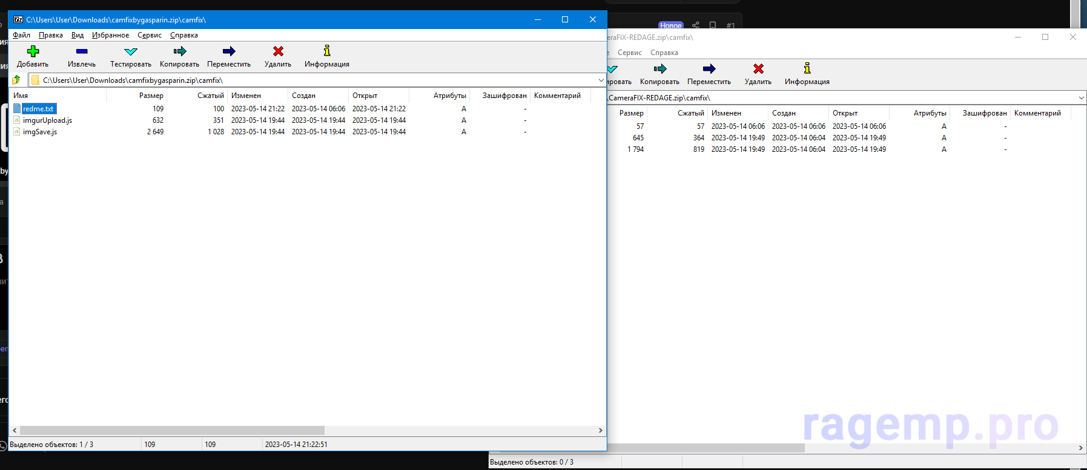
Task: Click the front window horizontal scrollbar thumb
Action: coord(172,430)
